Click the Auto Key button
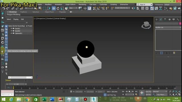The image size is (182, 102). [148, 92]
